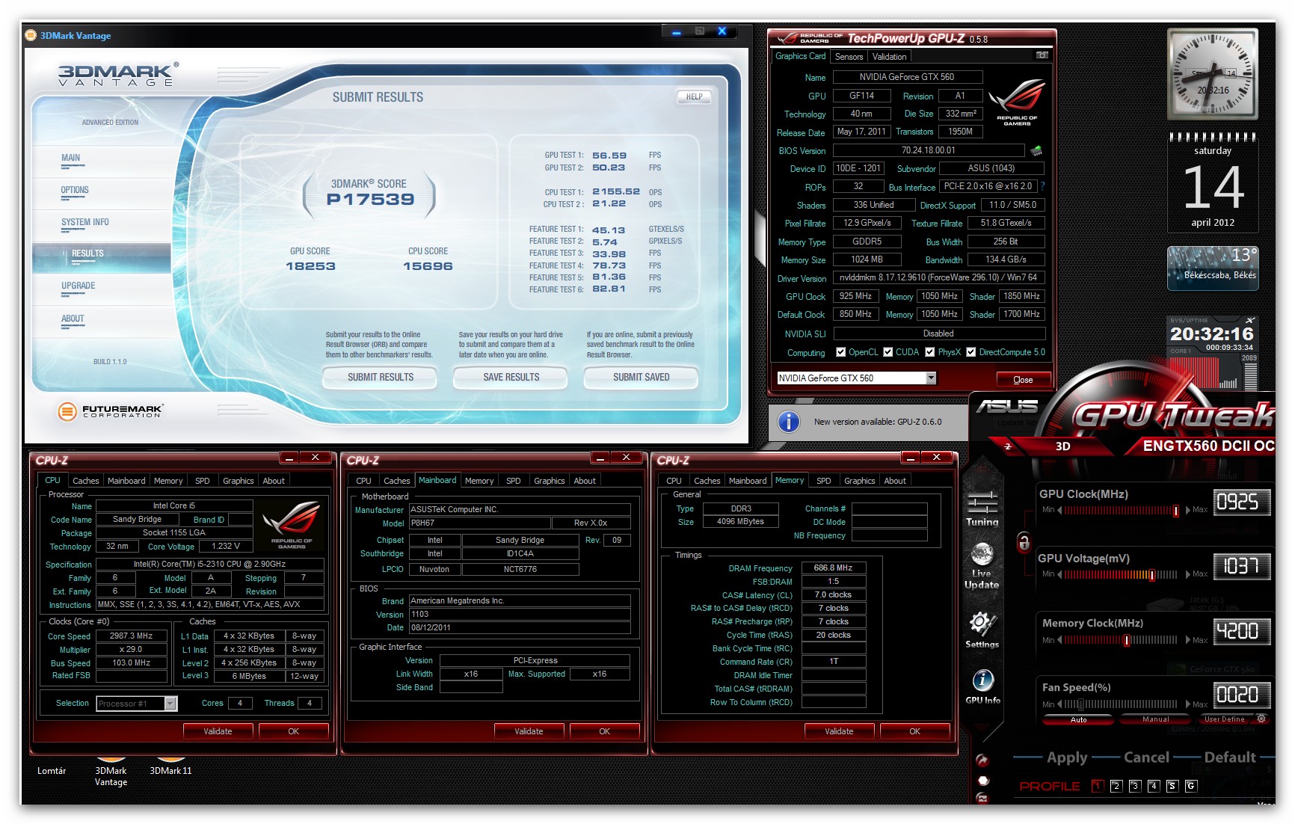The width and height of the screenshot is (1295, 824).
Task: Select GPU Tweak profile 1
Action: click(x=1097, y=786)
